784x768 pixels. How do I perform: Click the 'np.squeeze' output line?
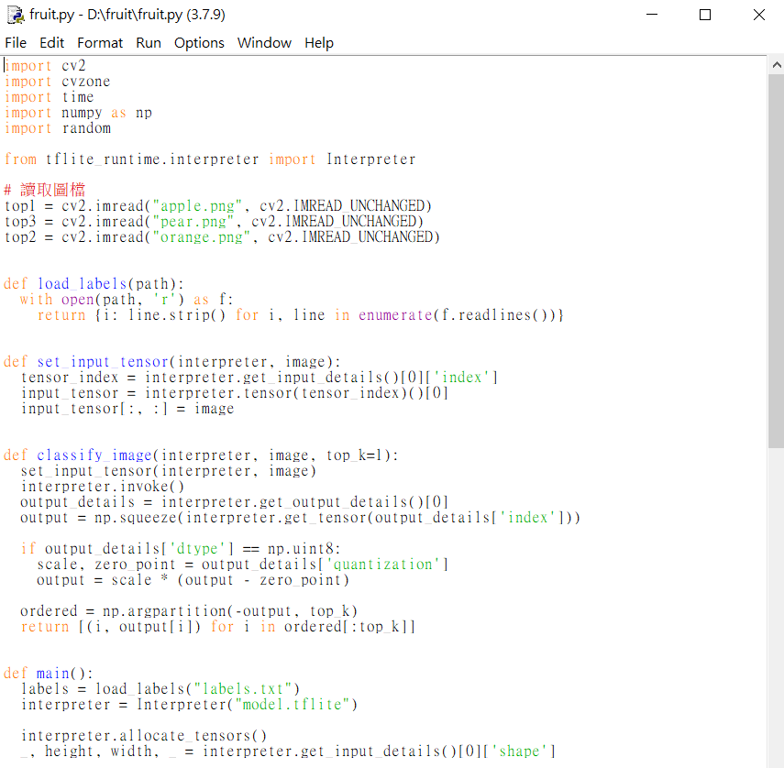(x=300, y=518)
